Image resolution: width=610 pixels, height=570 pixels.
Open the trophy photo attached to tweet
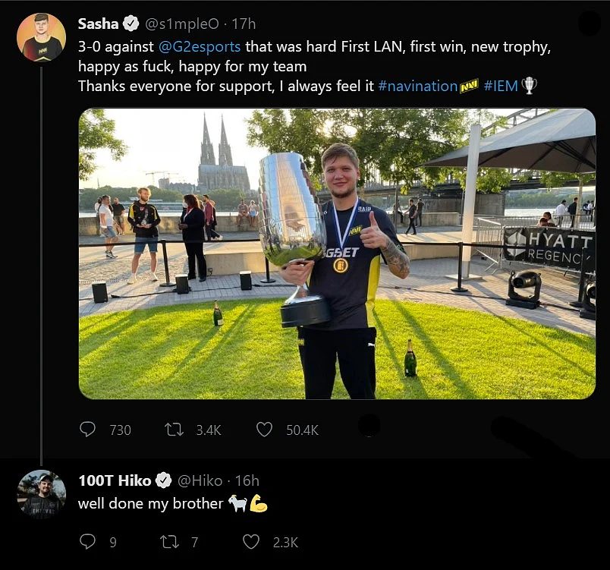pos(337,254)
